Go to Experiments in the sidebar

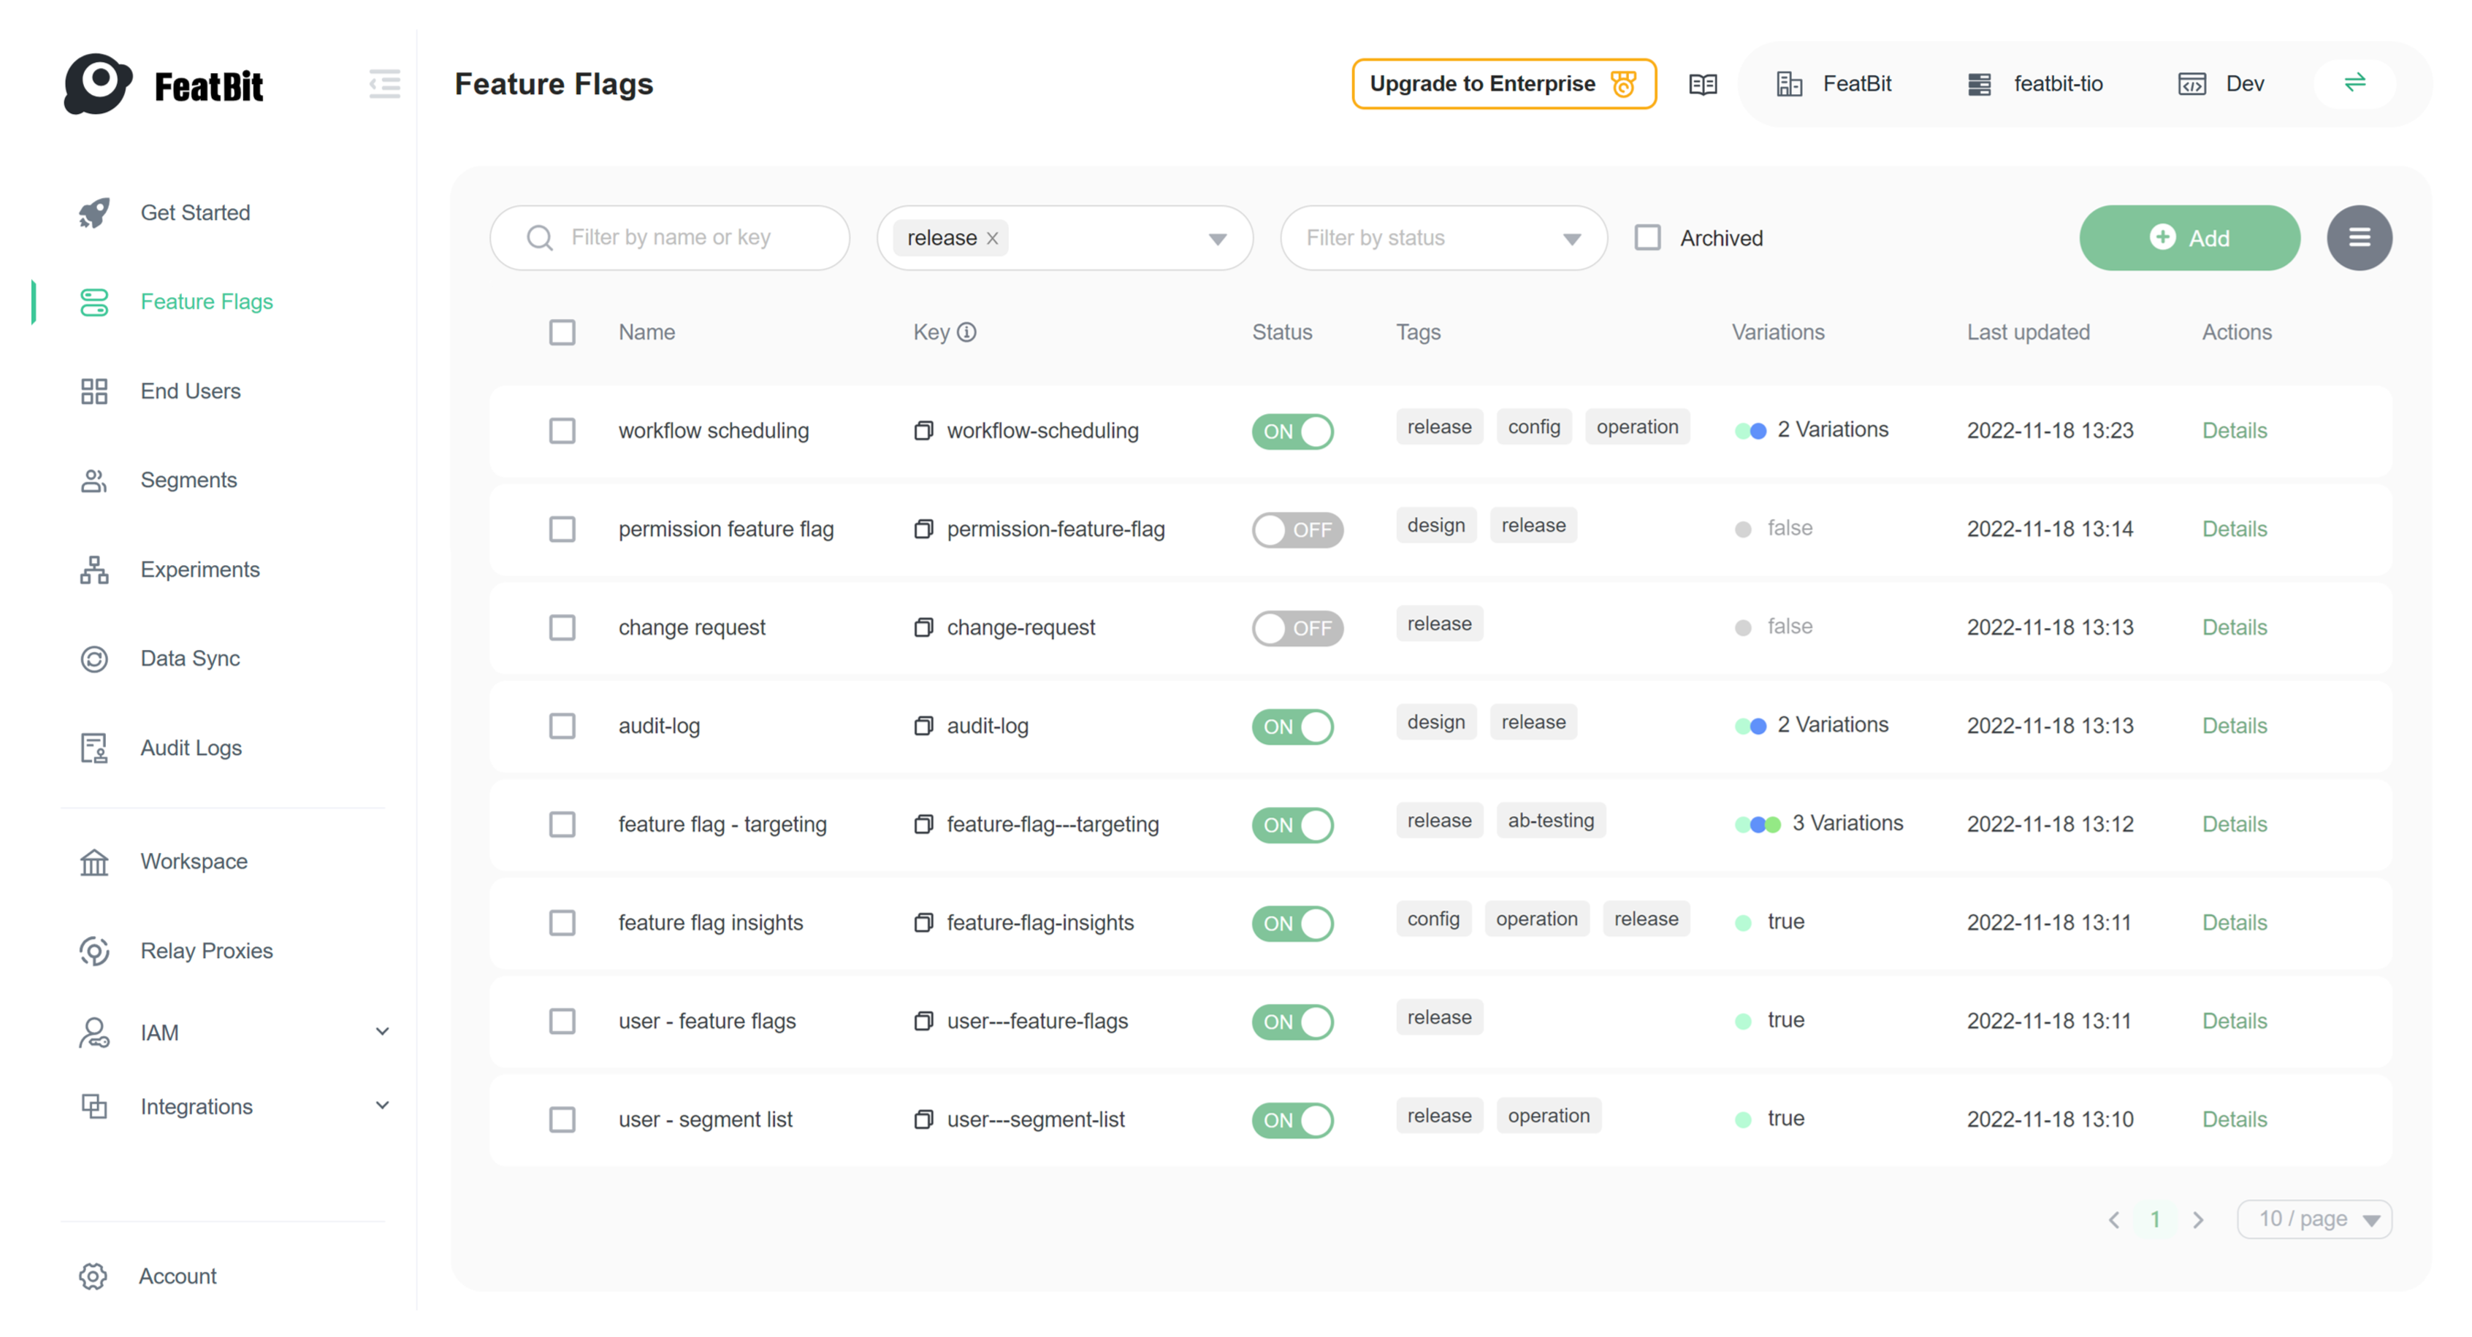click(199, 570)
